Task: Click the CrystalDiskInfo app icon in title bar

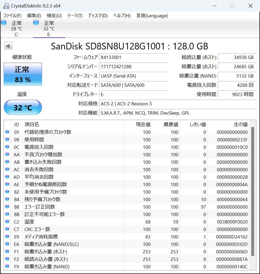Action: [6, 6]
